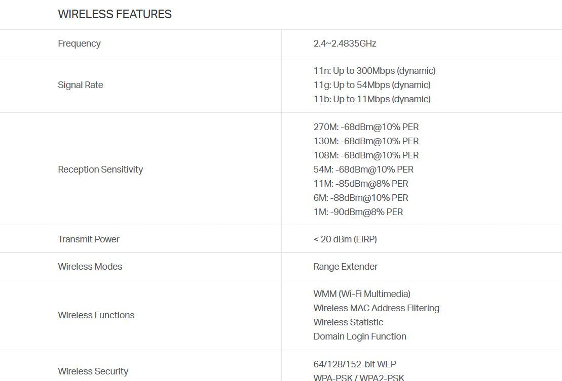Click the Range Extender value

[x=345, y=267]
